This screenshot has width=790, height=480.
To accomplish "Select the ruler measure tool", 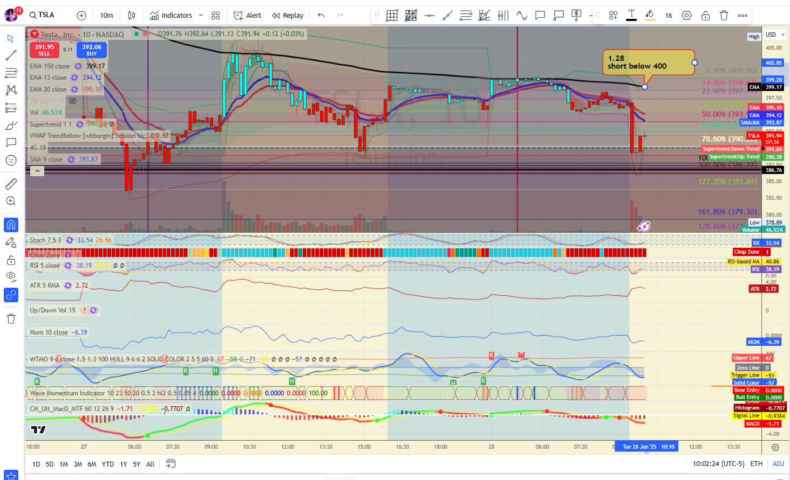I will pyautogui.click(x=11, y=184).
